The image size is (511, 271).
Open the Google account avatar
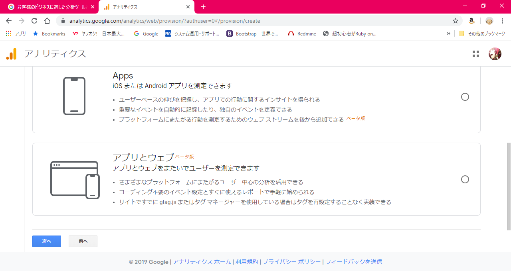[x=495, y=54]
